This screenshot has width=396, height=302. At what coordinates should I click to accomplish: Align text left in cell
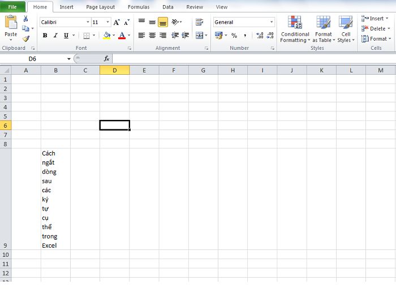tap(141, 36)
